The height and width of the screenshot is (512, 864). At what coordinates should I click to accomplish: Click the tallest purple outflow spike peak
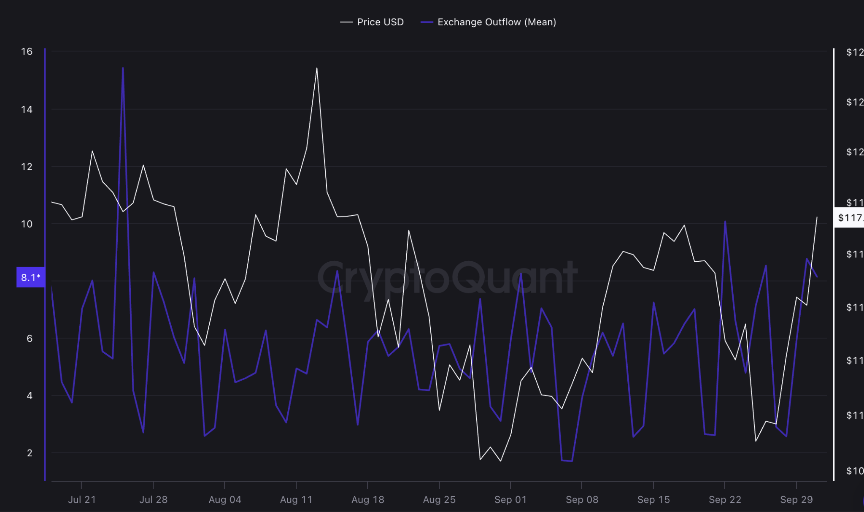(x=123, y=68)
